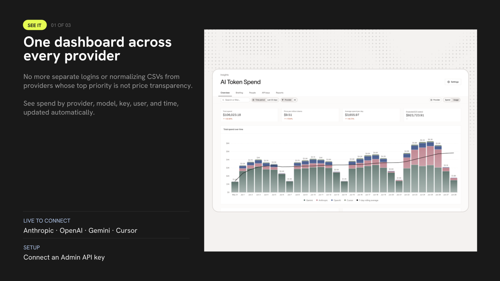Open the Reports tab
500x281 pixels.
(280, 93)
